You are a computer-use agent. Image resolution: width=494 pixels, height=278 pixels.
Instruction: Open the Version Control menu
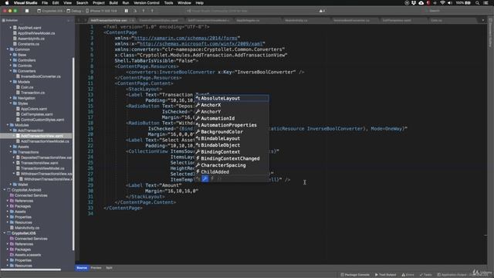pyautogui.click(x=147, y=3)
